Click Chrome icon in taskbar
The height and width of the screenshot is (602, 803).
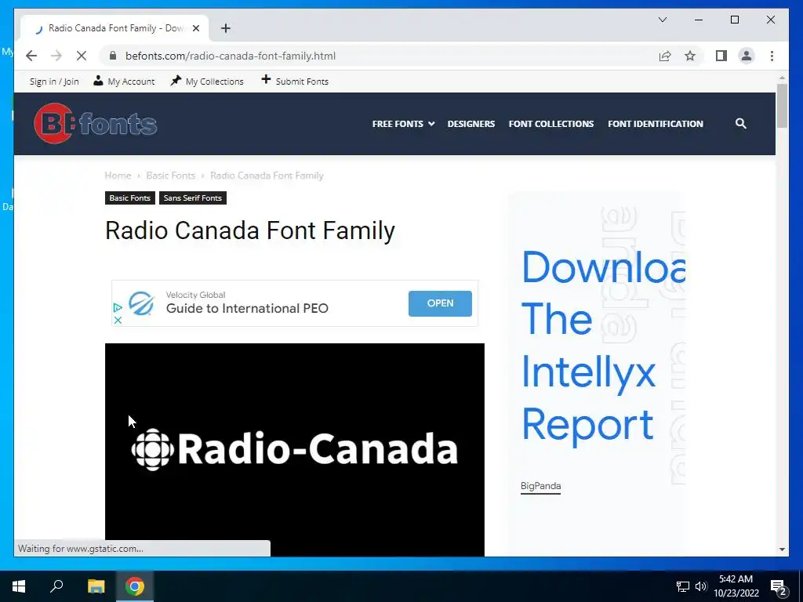coord(135,586)
